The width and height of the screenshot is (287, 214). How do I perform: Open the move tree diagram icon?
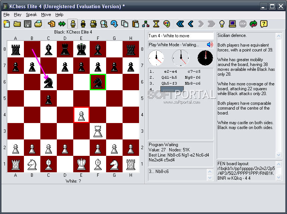coord(146,24)
